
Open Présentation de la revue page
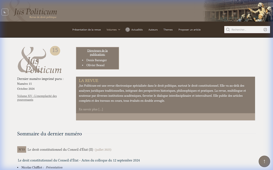click(x=86, y=30)
